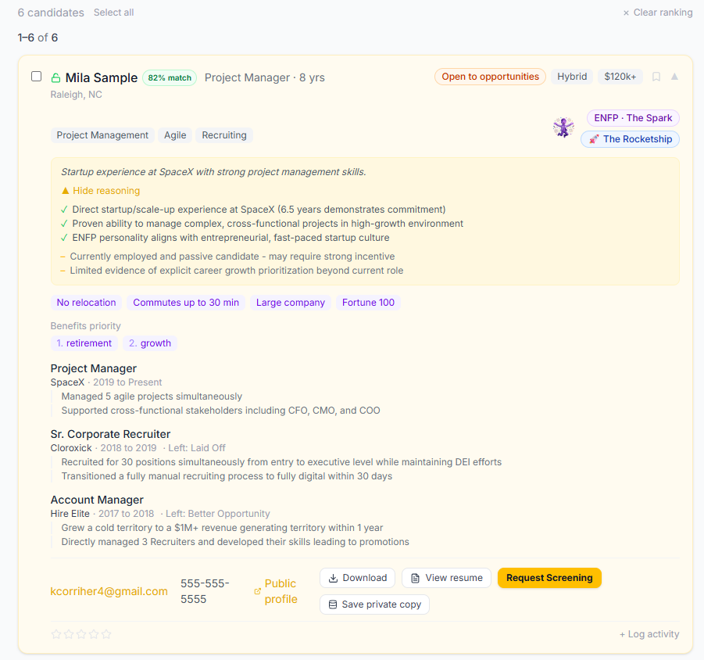Click Select all candidates
The image size is (704, 660).
pyautogui.click(x=113, y=13)
